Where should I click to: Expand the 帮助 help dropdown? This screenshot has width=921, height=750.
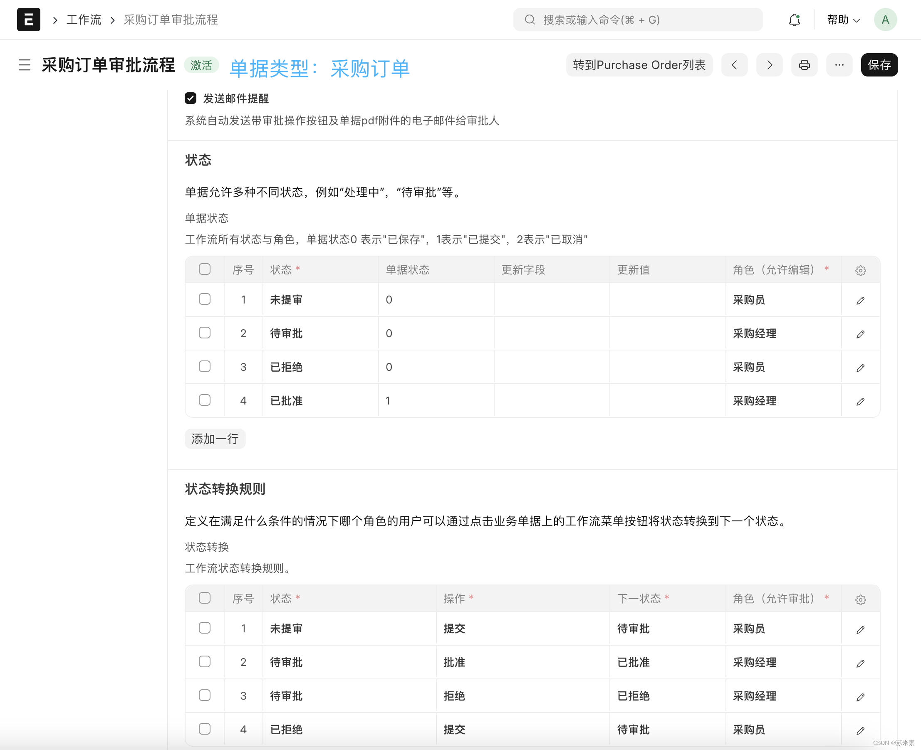click(x=843, y=20)
